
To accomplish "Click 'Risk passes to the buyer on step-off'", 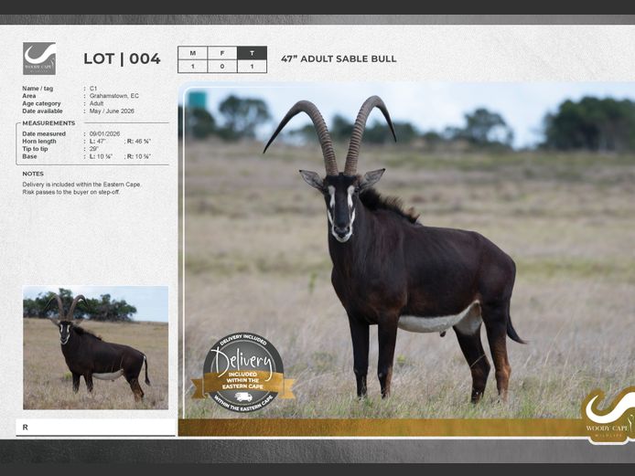I will 71,192.
